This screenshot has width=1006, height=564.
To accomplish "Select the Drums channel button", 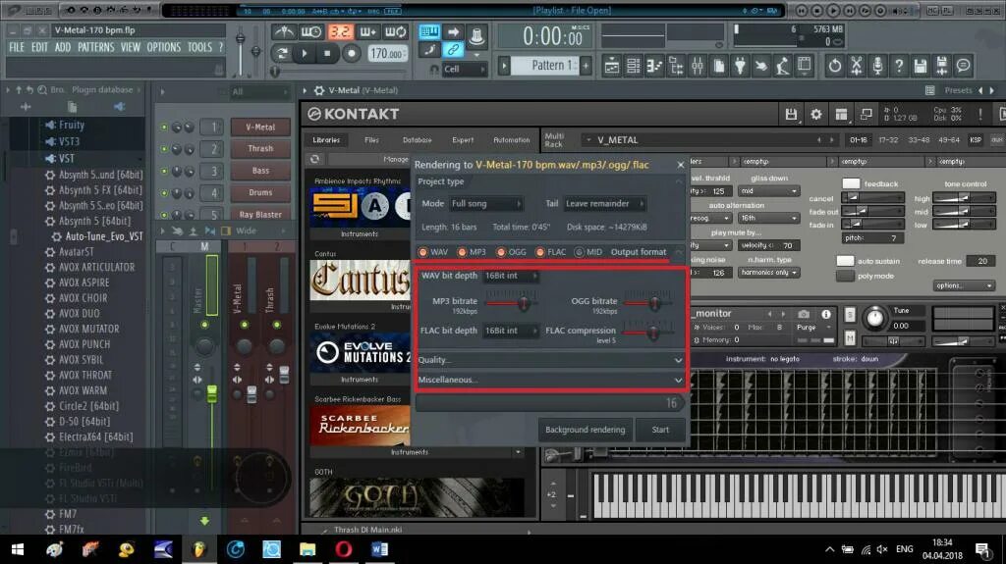I will coord(260,192).
